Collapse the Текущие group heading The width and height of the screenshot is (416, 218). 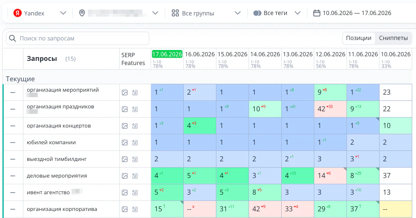point(21,79)
